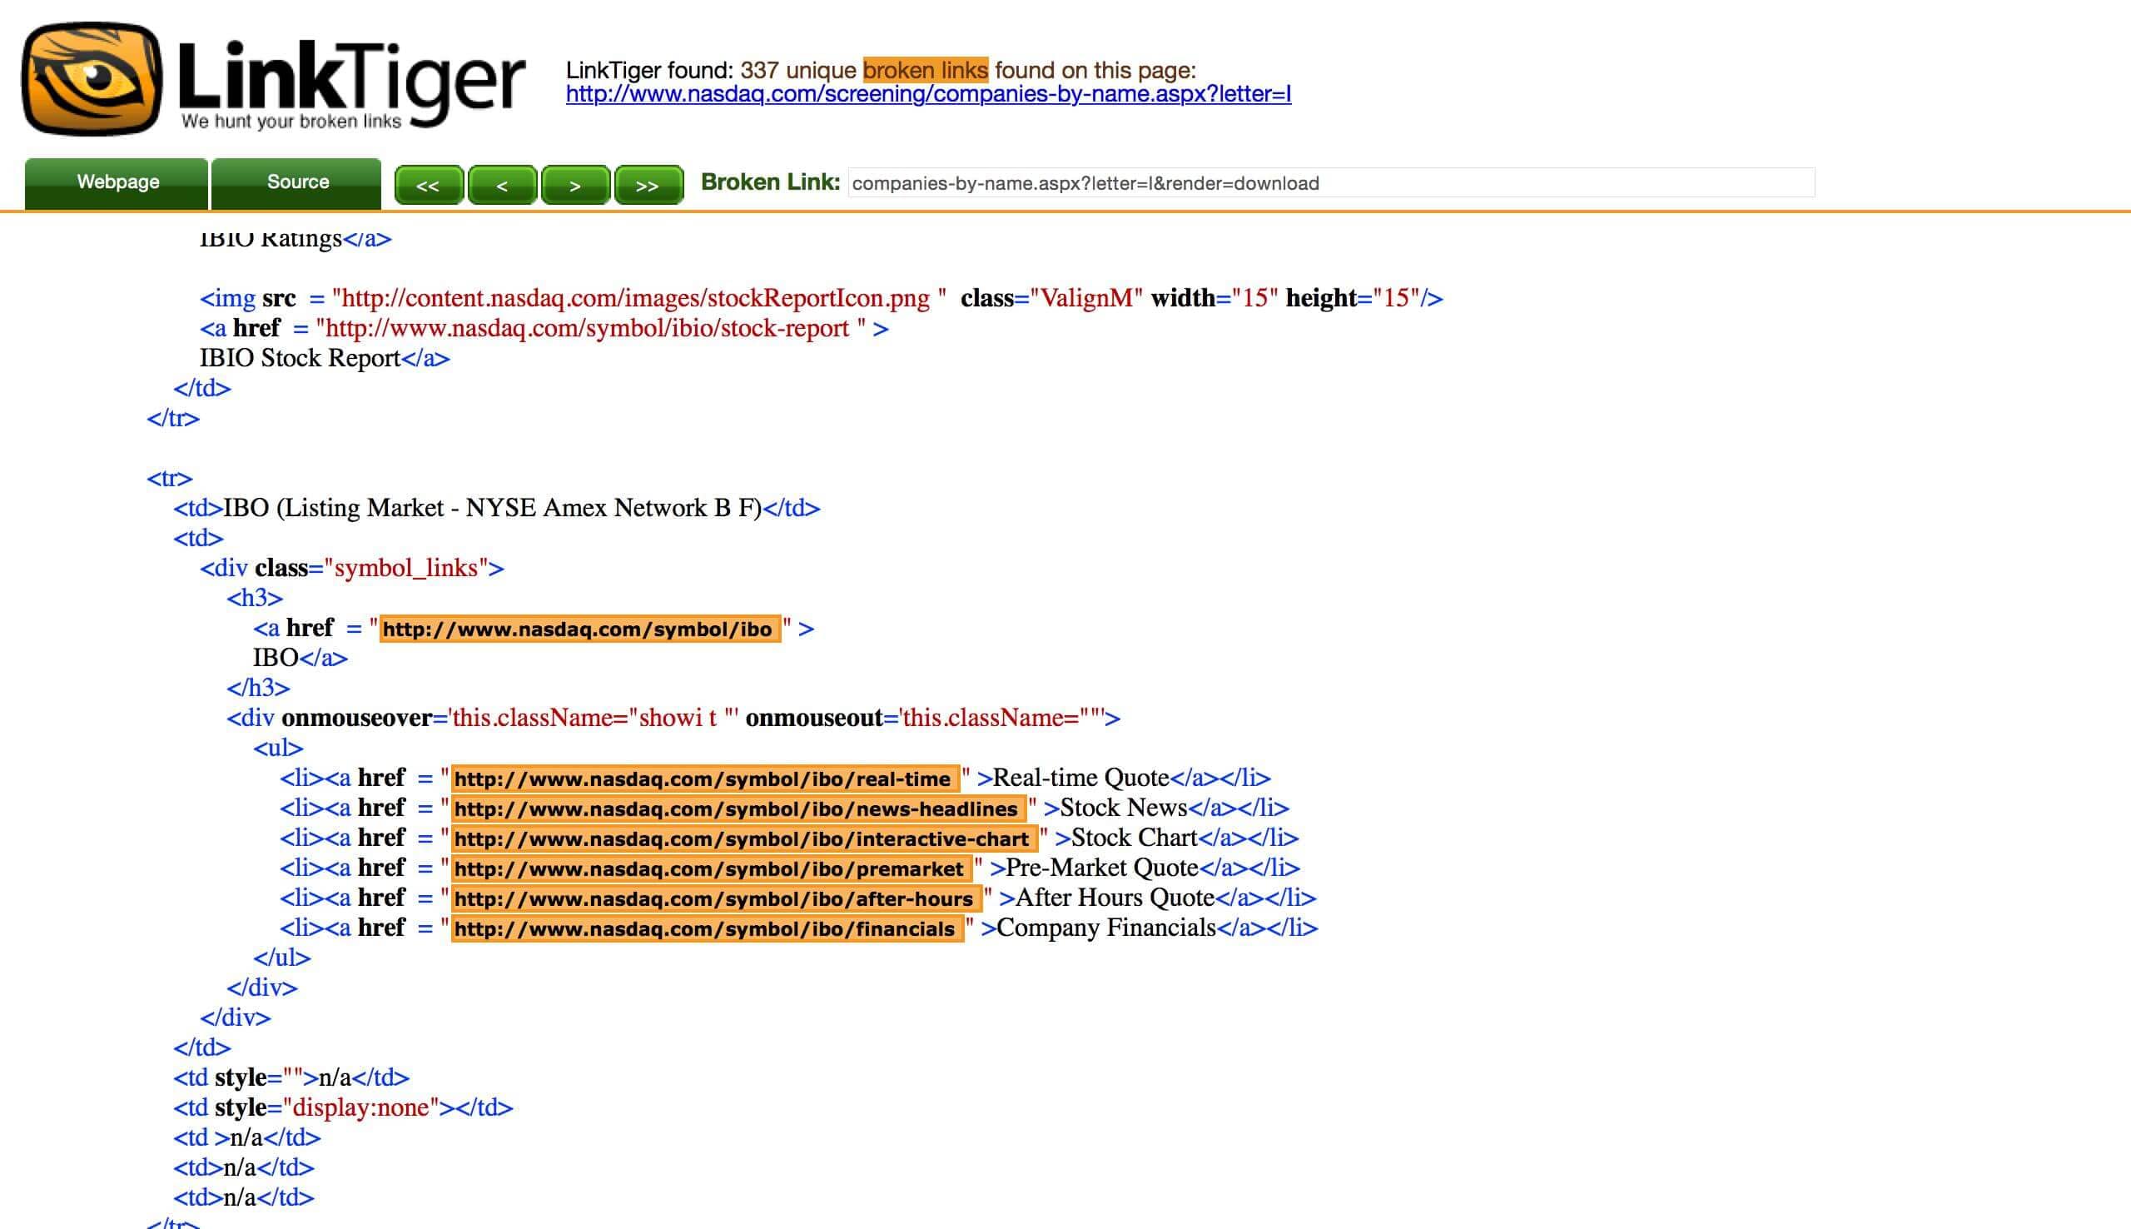Click 'Stock Chart' anchor text

[1134, 838]
